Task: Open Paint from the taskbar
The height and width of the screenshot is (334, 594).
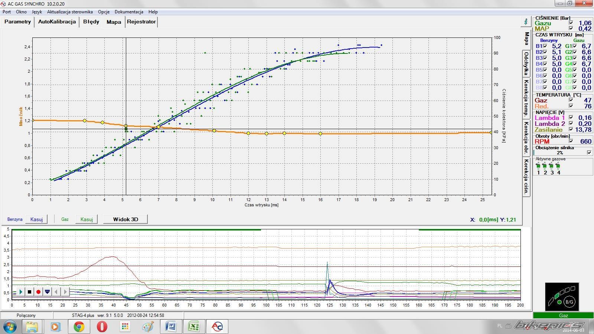Action: point(148,327)
